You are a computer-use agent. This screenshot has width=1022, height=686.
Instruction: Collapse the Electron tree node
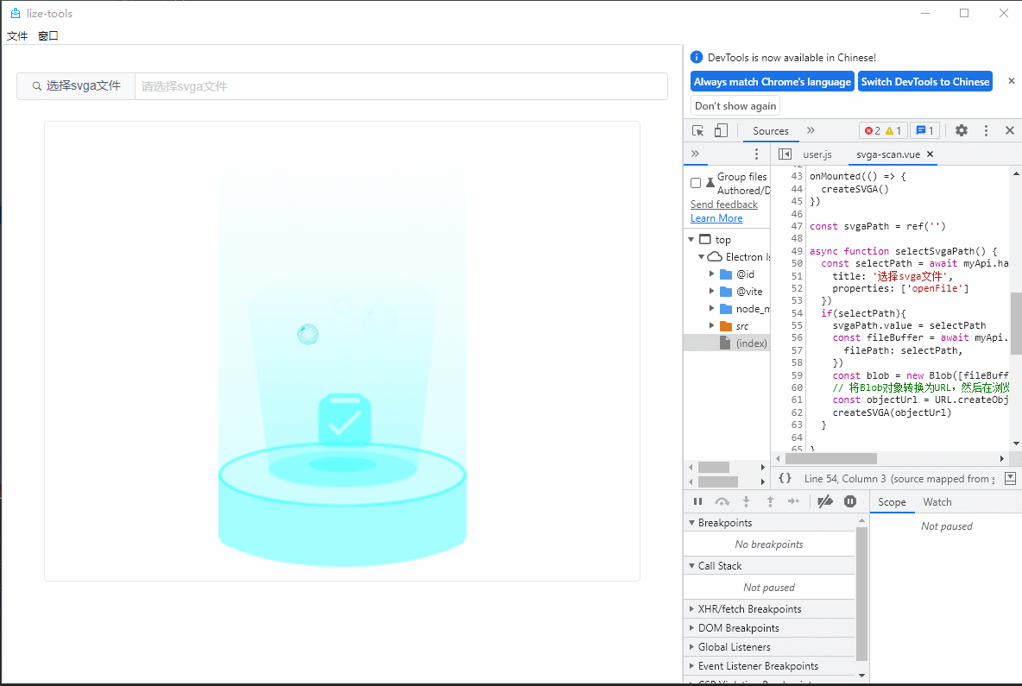[x=701, y=256]
